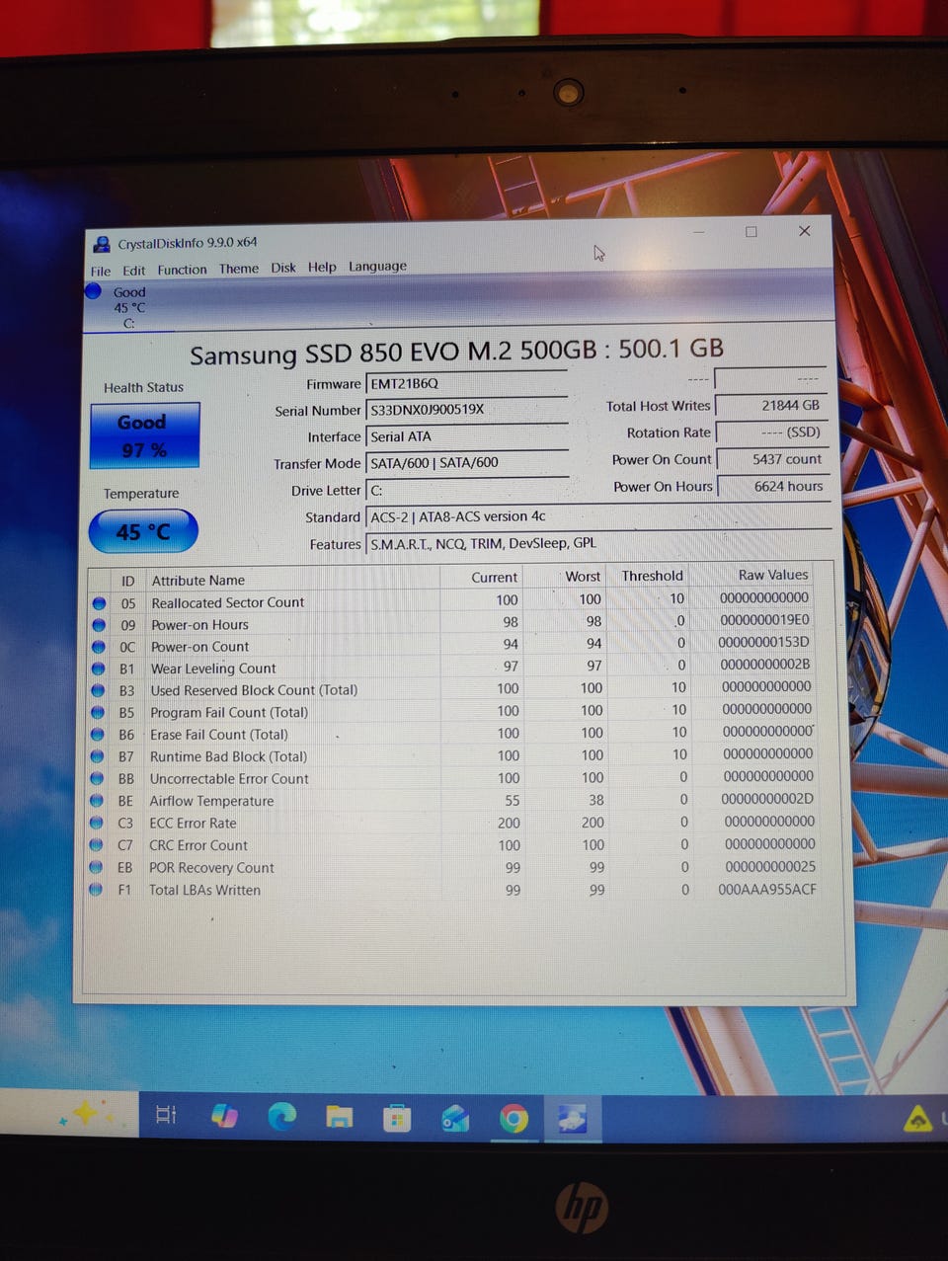Click the CrystalDiskInfo taskbar icon

572,1119
